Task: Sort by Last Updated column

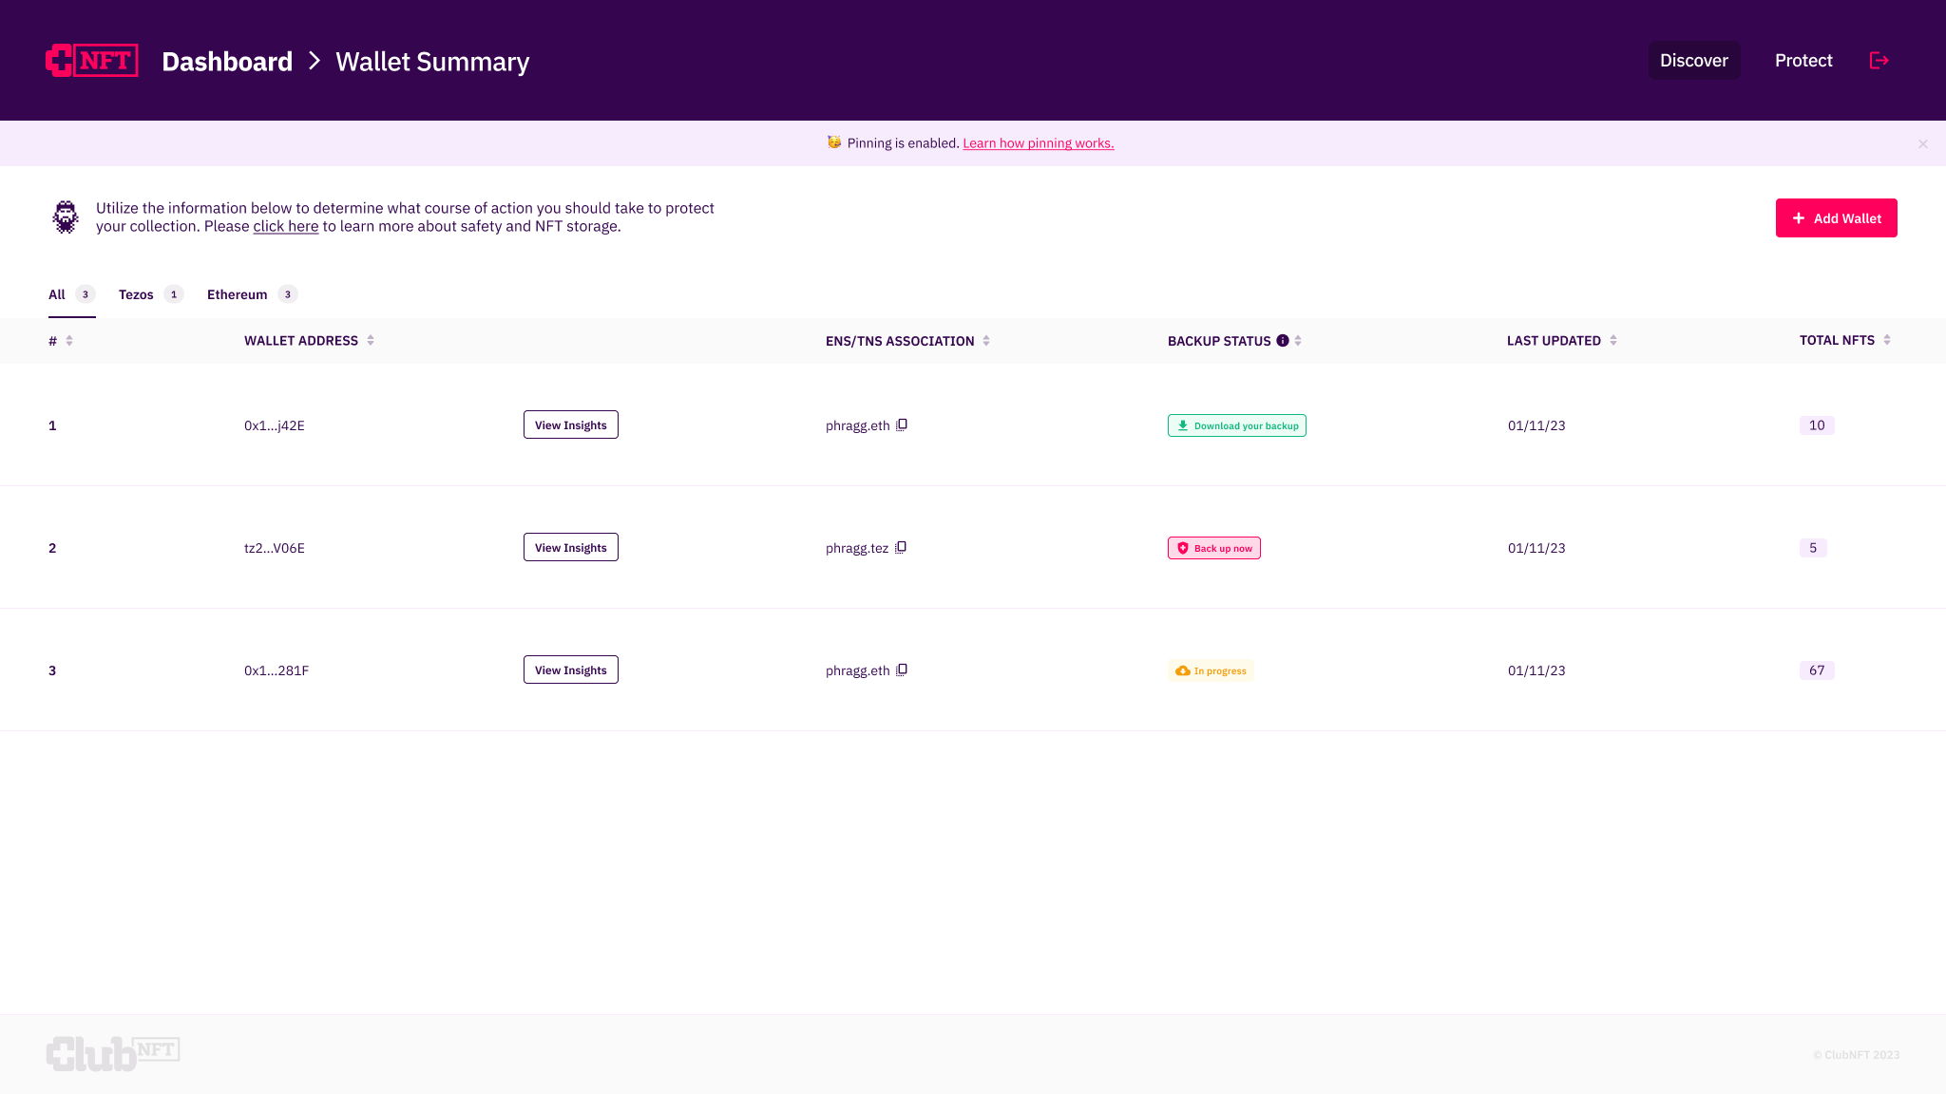Action: click(1613, 340)
